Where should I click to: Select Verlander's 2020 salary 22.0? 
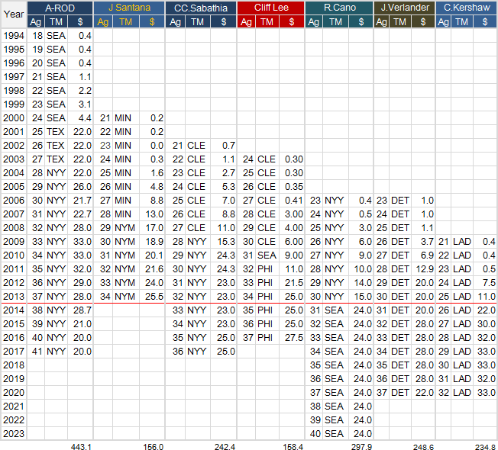423,392
